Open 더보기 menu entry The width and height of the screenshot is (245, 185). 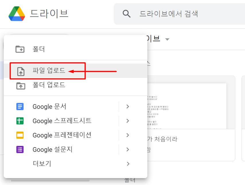[76, 164]
